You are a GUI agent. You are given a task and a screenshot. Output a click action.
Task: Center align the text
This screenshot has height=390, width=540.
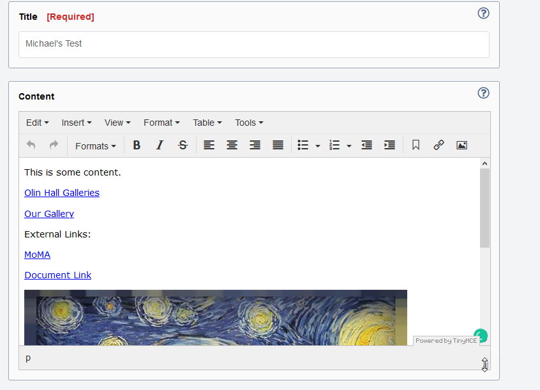232,145
